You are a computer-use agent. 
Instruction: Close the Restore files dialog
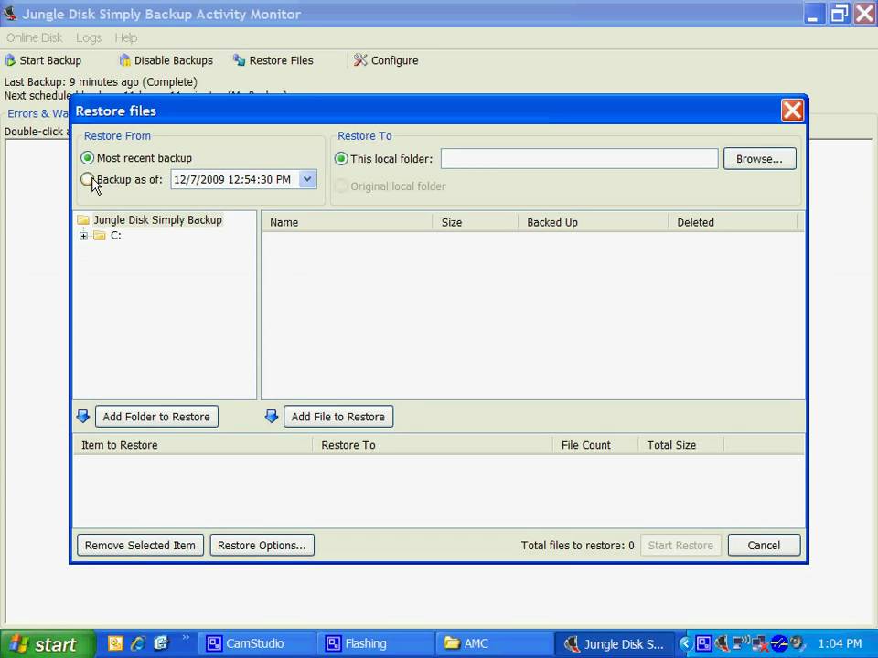point(792,111)
